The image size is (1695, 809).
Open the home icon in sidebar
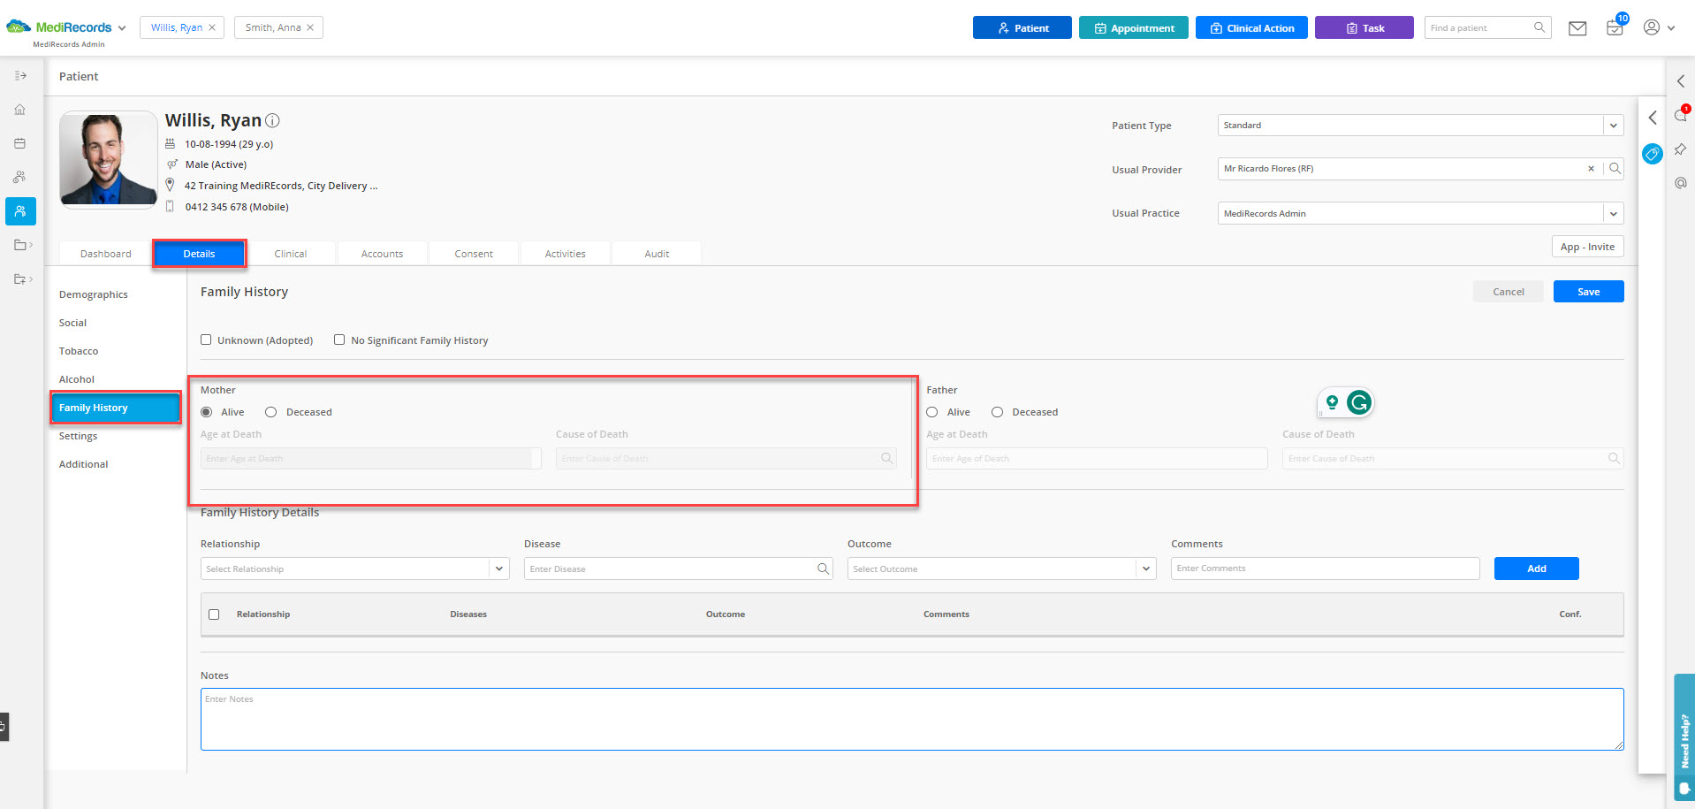pyautogui.click(x=20, y=110)
